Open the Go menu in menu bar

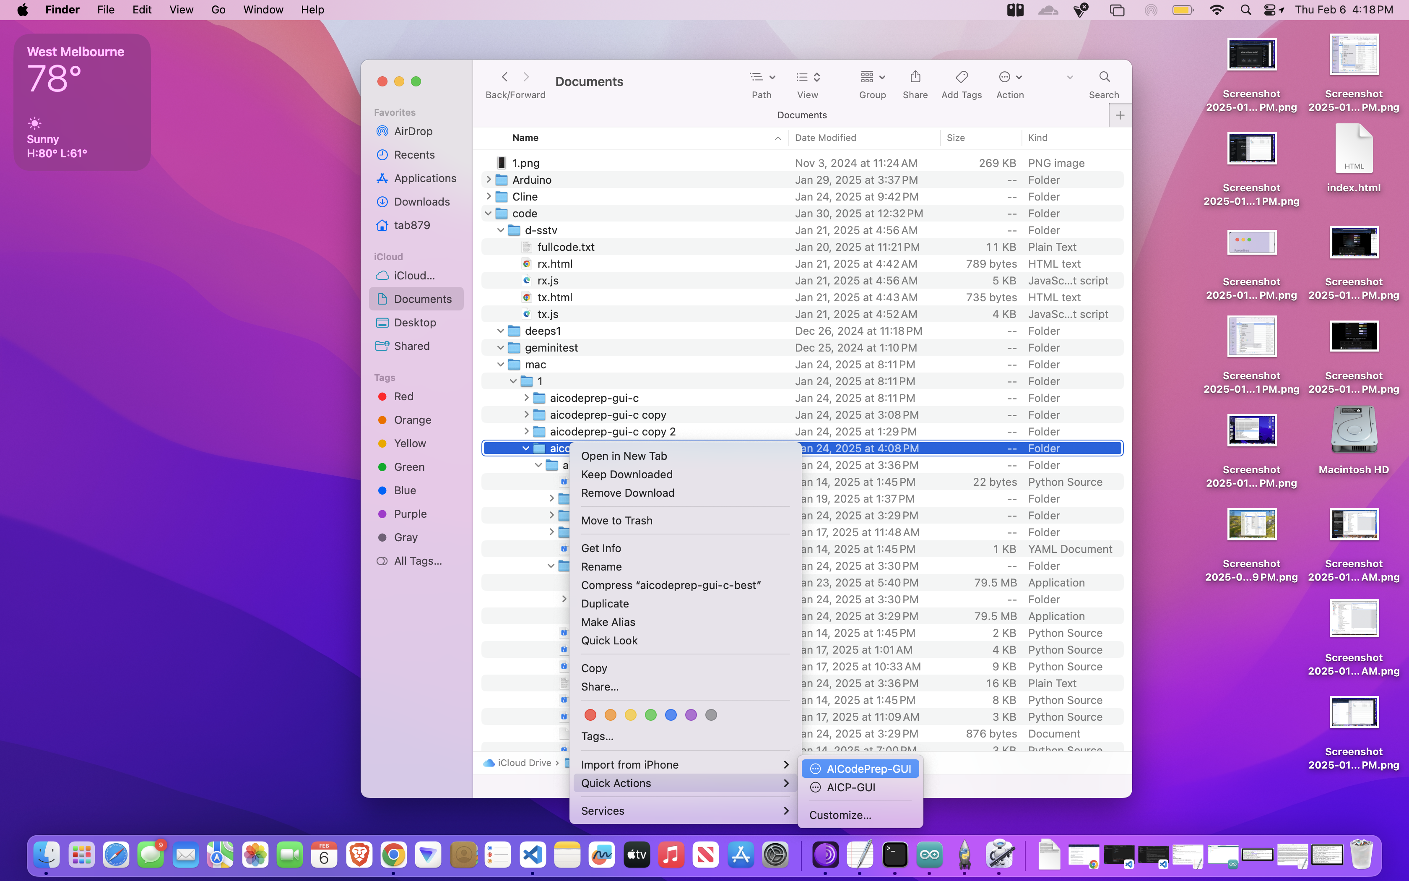pos(218,10)
